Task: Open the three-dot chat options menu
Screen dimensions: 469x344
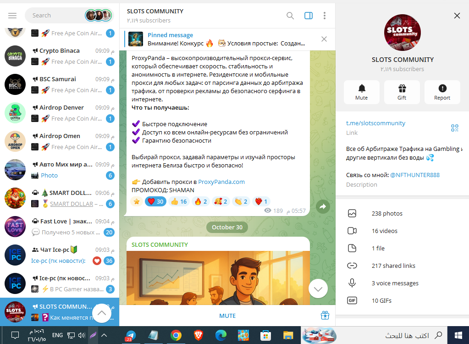Action: [x=325, y=16]
